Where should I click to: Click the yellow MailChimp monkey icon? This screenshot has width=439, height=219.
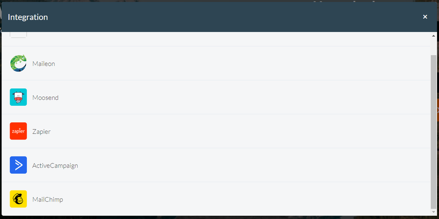[18, 199]
